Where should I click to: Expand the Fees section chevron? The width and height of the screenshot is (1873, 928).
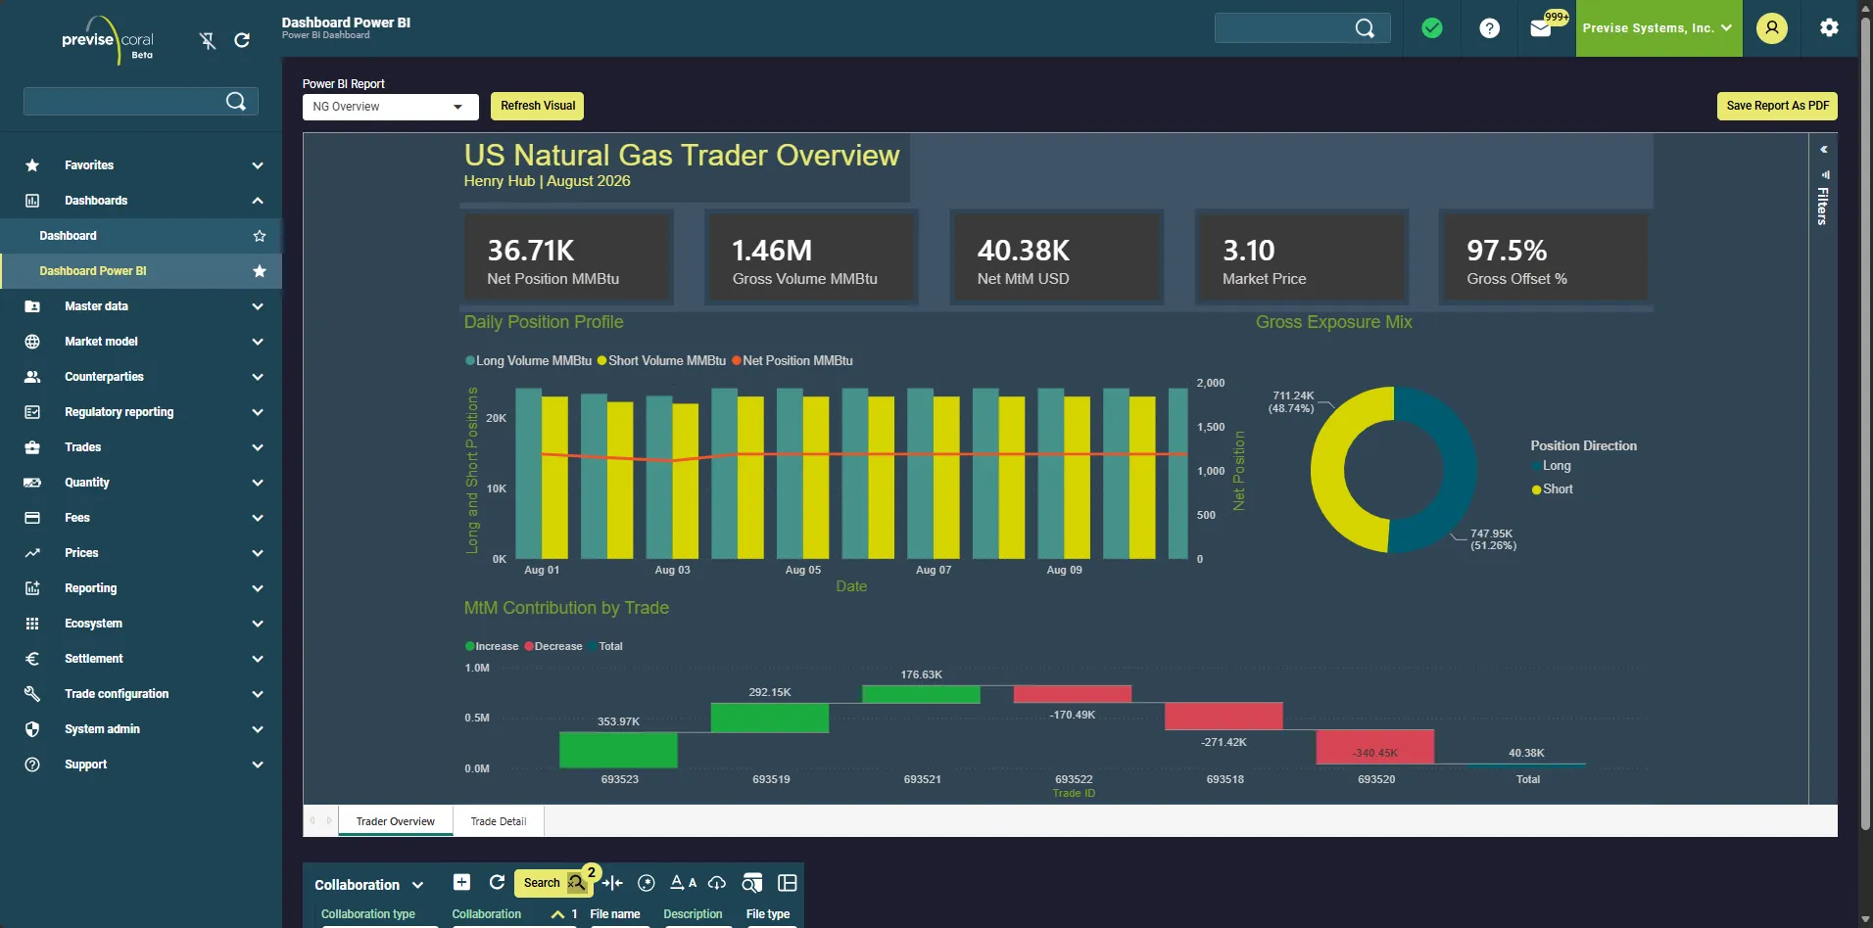coord(258,518)
